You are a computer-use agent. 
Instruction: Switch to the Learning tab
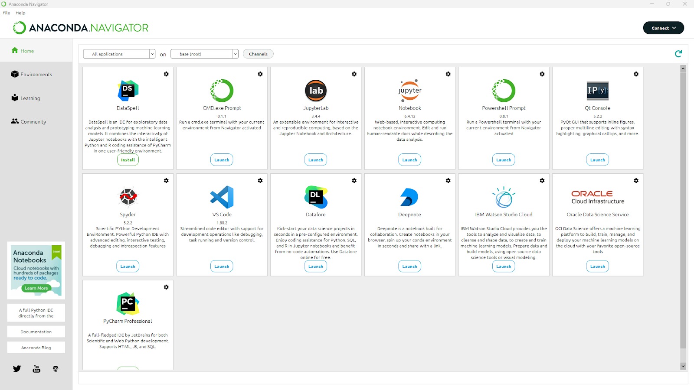30,98
